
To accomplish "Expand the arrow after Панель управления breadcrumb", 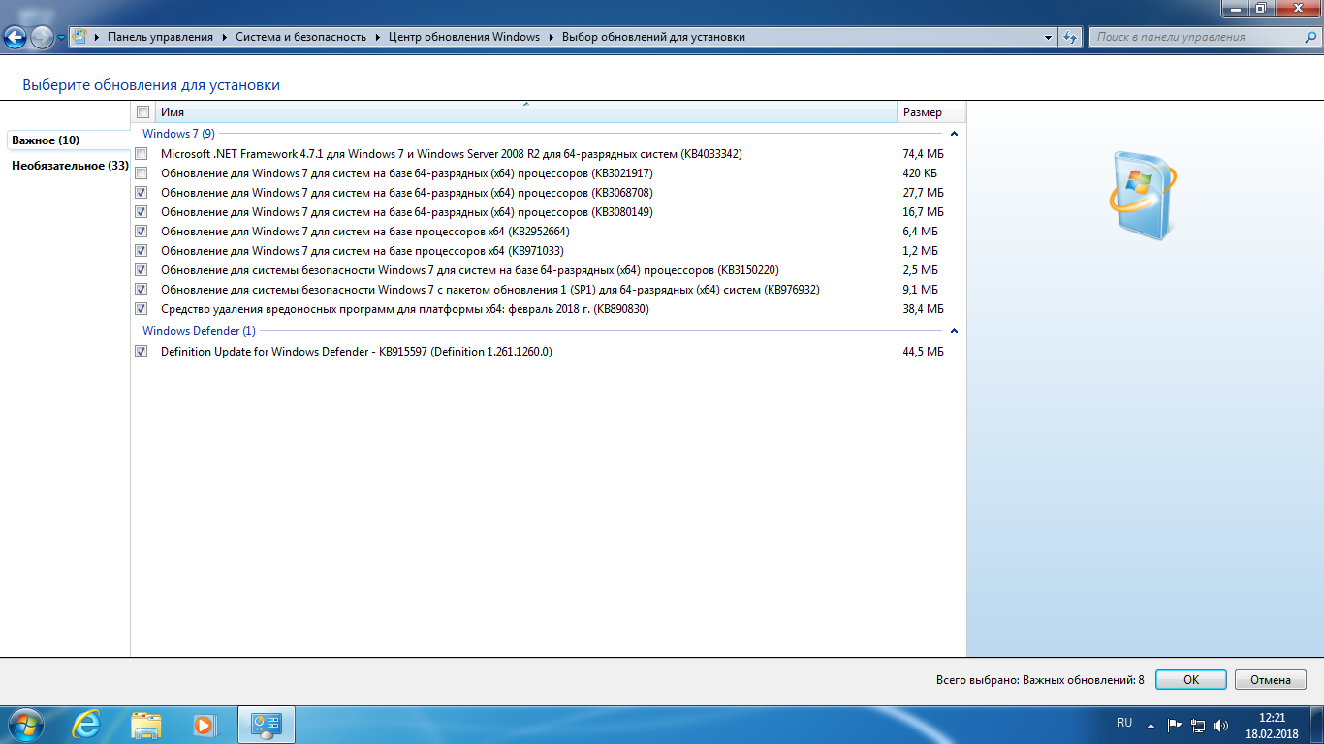I will click(224, 37).
